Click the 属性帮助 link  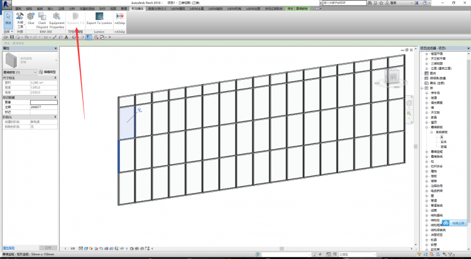[9, 248]
